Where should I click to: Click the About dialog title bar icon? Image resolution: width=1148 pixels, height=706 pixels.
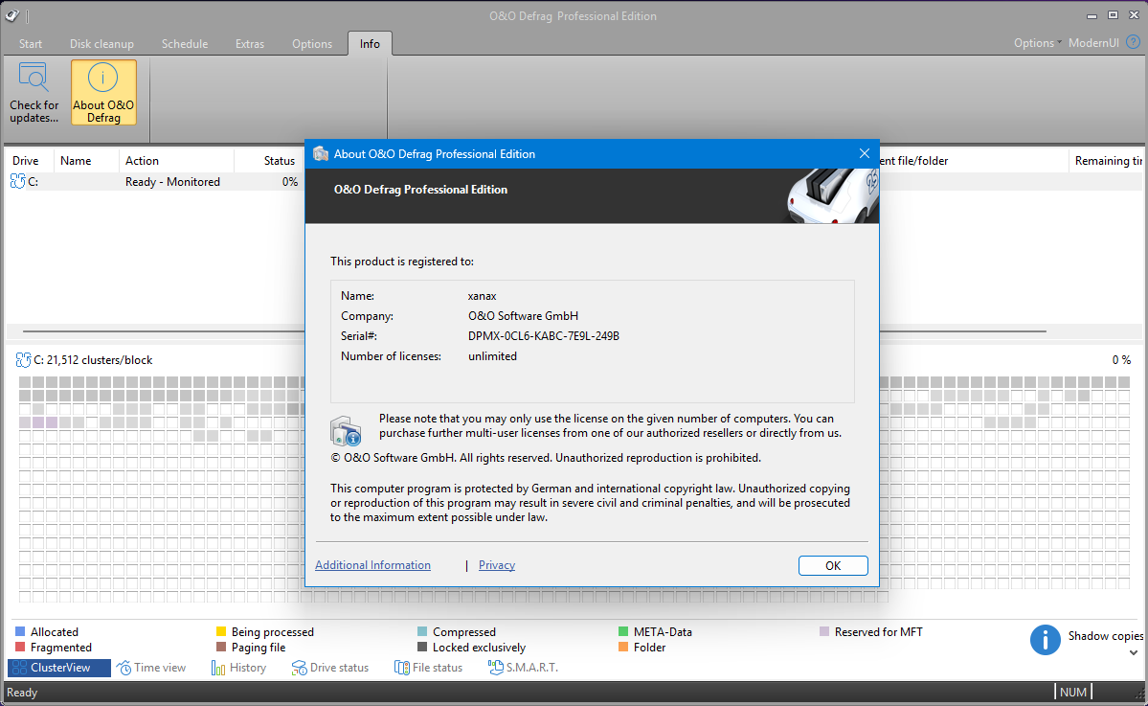coord(320,154)
